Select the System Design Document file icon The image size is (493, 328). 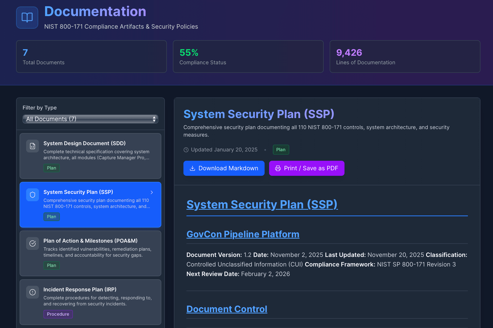click(x=32, y=146)
